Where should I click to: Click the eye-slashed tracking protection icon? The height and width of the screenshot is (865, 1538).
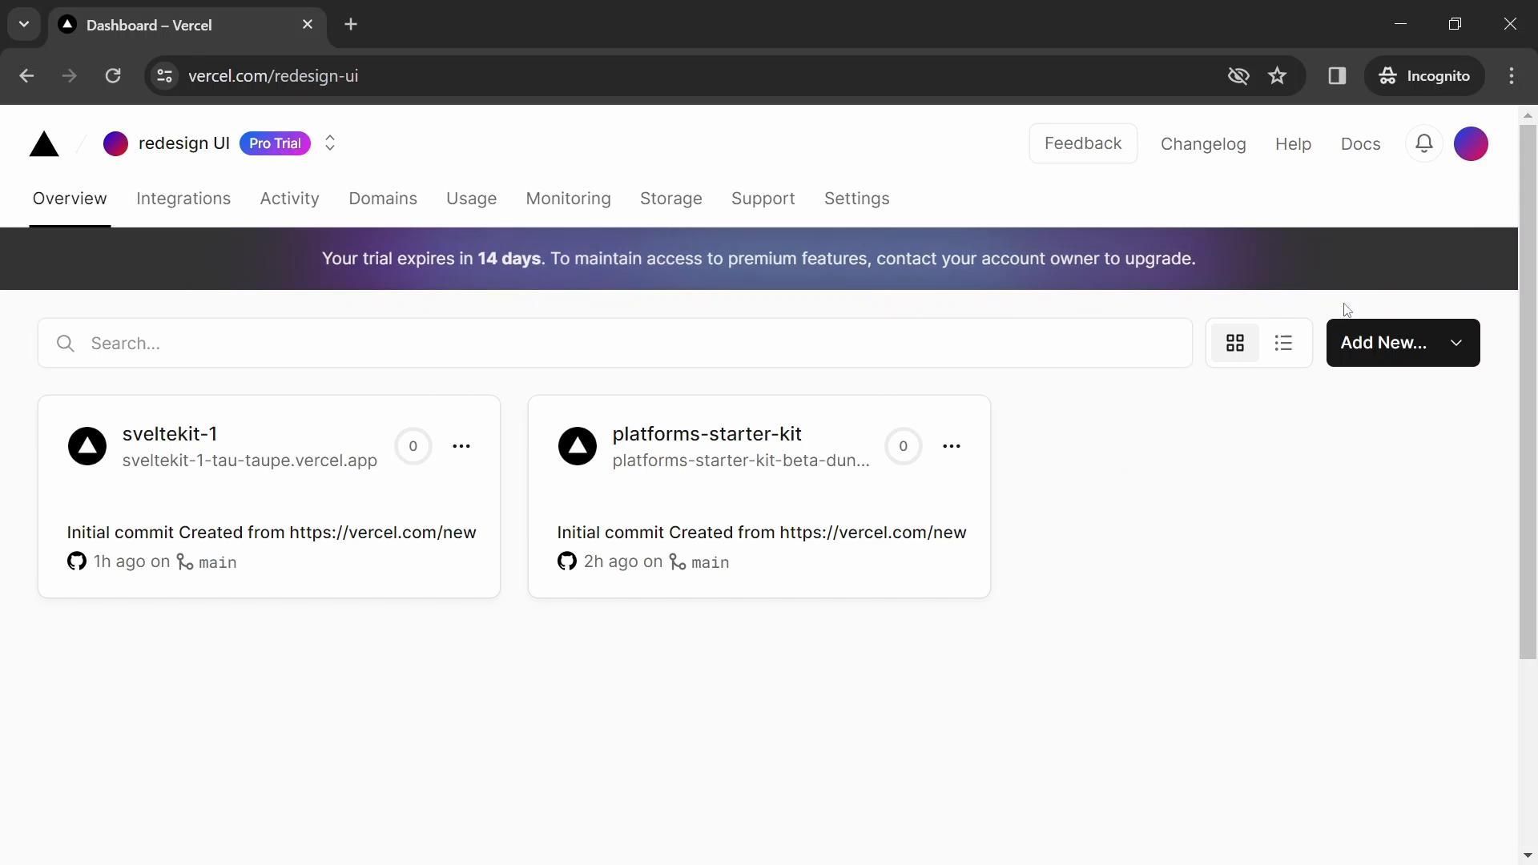(x=1238, y=76)
